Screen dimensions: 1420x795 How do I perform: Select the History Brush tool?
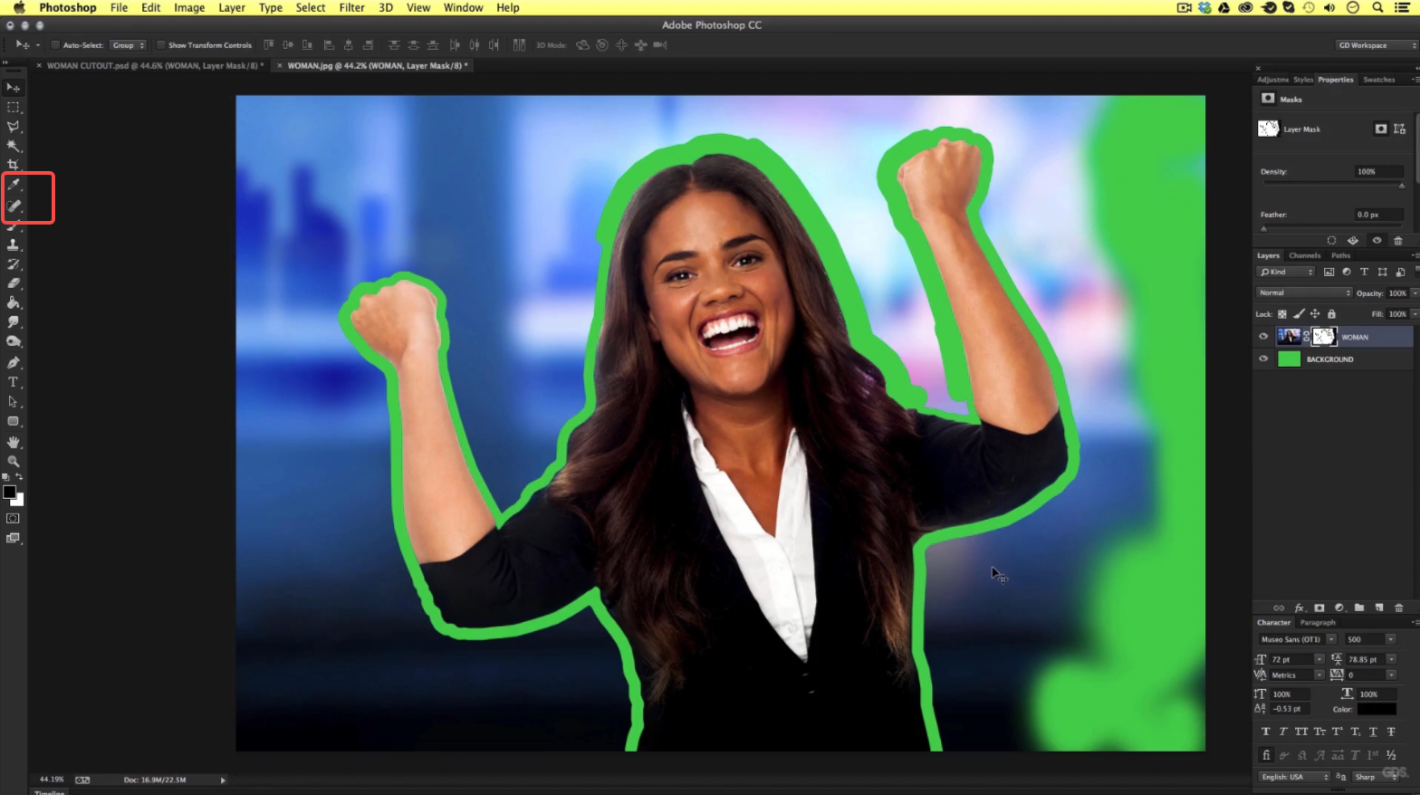pyautogui.click(x=13, y=264)
